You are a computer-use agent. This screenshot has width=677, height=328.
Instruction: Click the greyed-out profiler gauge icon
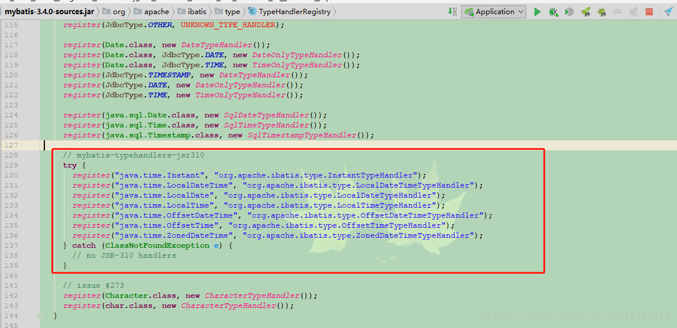(617, 12)
